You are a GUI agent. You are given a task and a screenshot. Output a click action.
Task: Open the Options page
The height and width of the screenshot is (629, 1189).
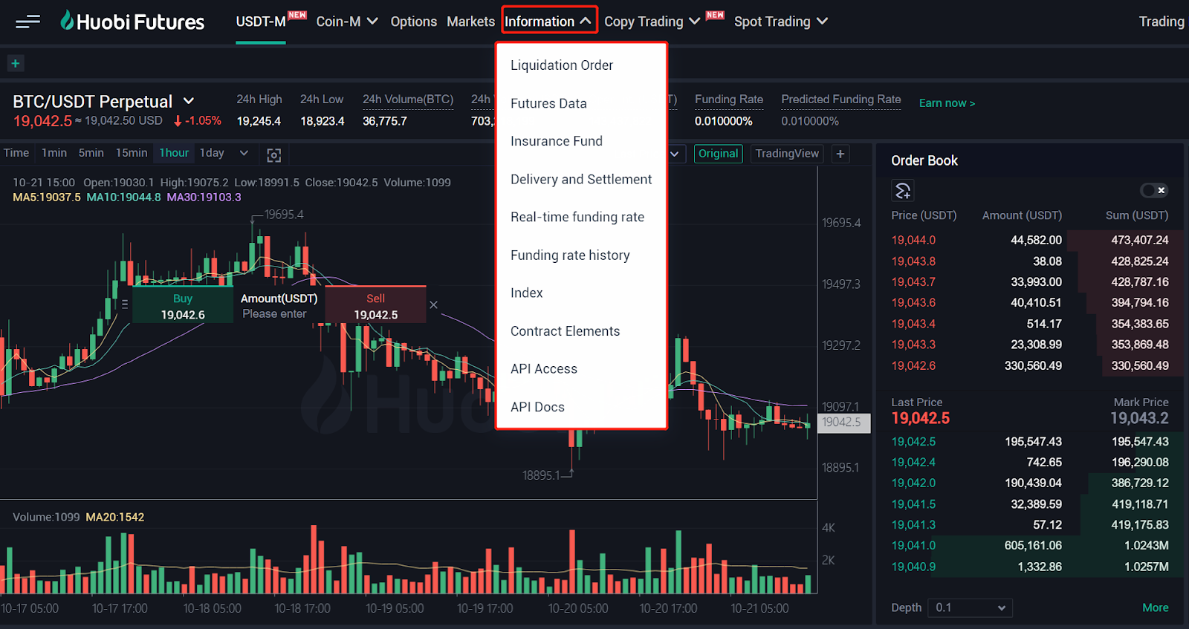point(413,22)
